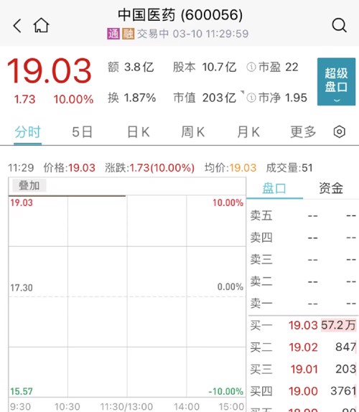
Task: Open chart settings hexagon icon
Action: [x=340, y=131]
